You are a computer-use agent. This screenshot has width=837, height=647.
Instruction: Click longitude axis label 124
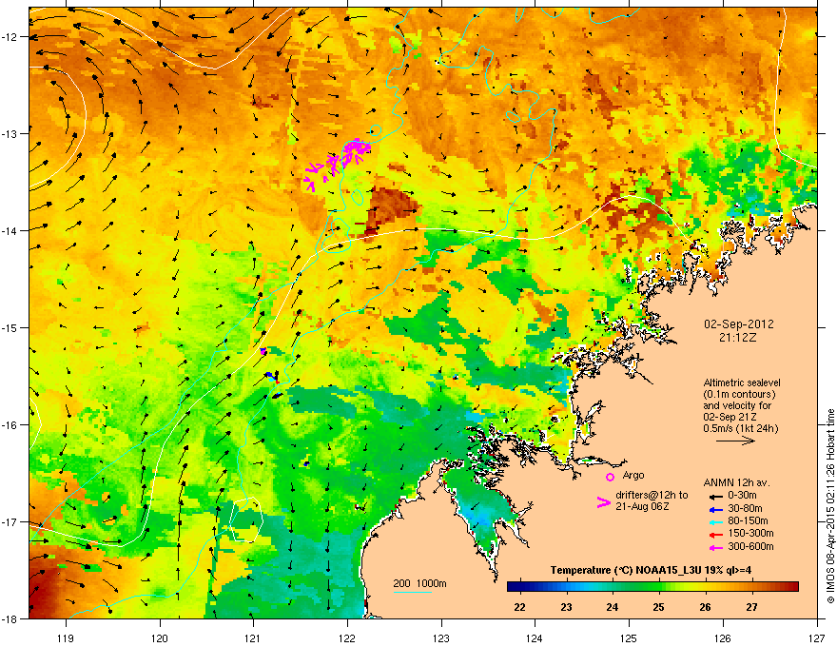[x=535, y=637]
